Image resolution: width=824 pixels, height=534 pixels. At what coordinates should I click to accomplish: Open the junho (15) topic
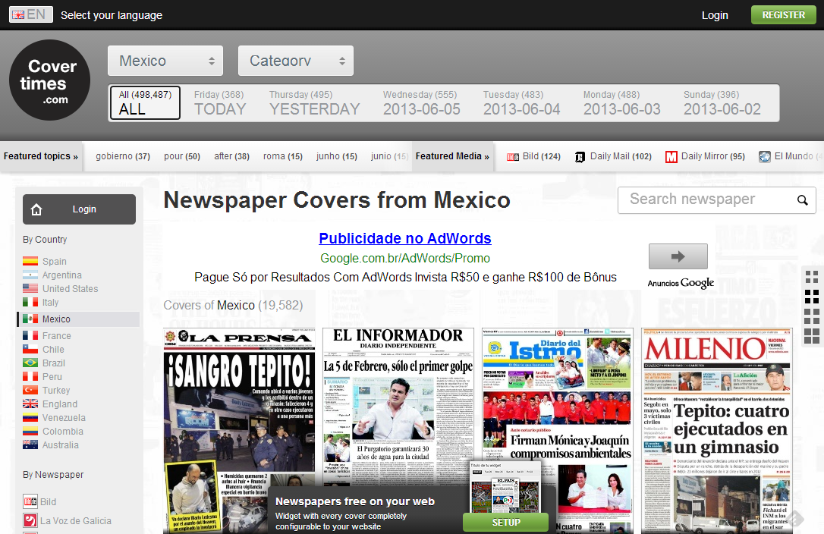pyautogui.click(x=337, y=156)
